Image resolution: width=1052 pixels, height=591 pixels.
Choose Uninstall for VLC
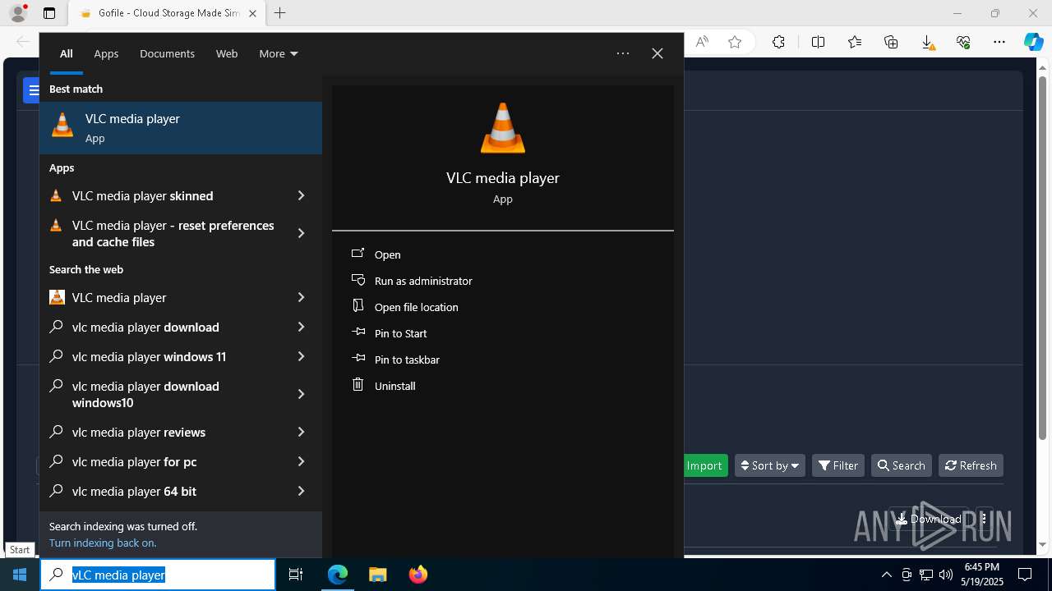(503, 386)
